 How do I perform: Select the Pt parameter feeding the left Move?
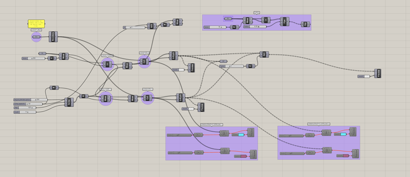[42, 53]
